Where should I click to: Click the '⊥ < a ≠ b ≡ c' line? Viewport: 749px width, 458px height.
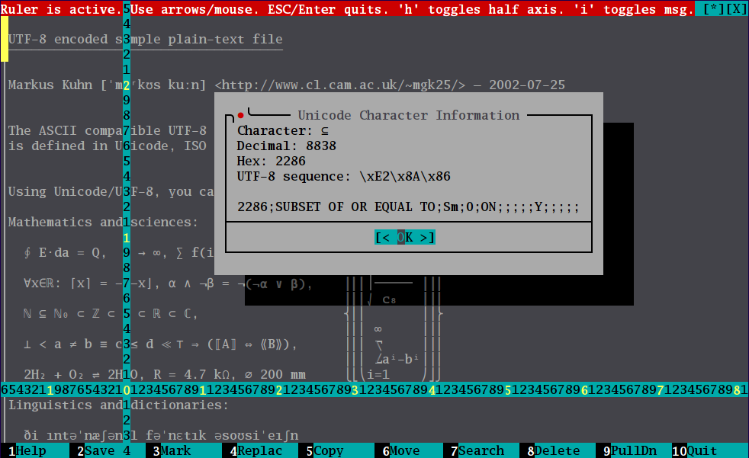(x=160, y=344)
